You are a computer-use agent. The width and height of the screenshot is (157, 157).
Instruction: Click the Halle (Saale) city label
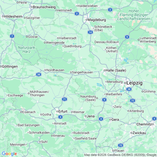[116, 70]
